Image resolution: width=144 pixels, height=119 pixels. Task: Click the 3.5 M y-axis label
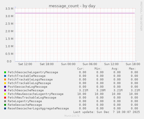click(x=9, y=9)
